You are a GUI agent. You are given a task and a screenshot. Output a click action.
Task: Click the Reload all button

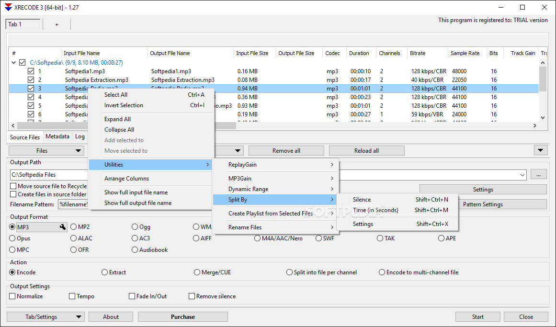(x=367, y=151)
